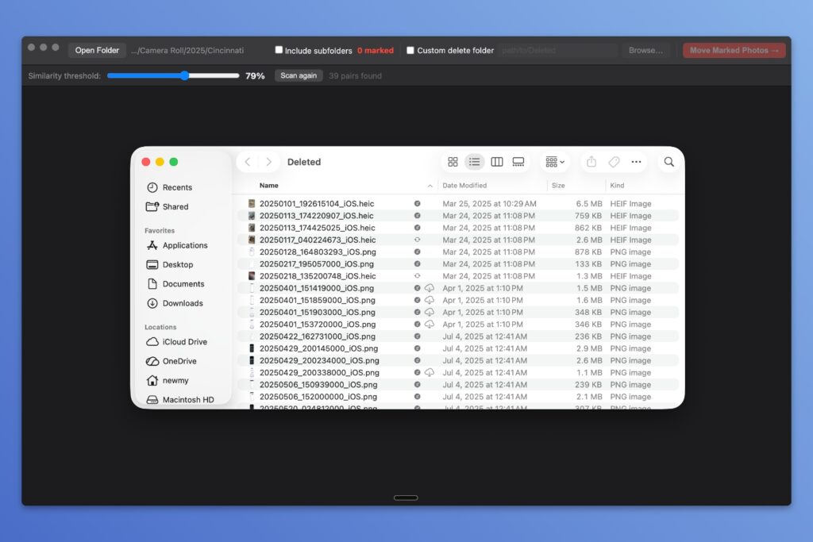The image size is (813, 542).
Task: Click the Share icon in Finder toolbar
Action: point(591,162)
